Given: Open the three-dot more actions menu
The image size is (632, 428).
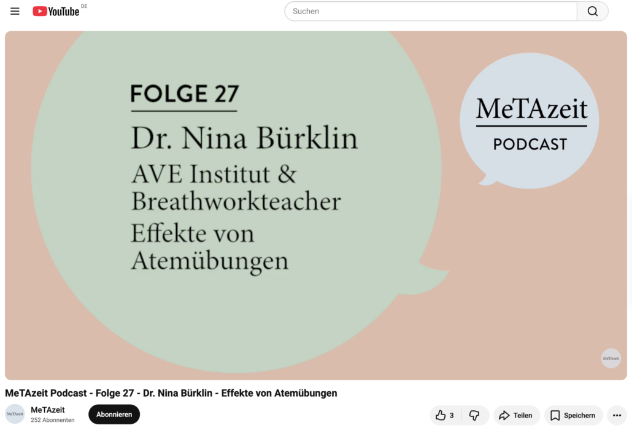Looking at the screenshot, I should click(x=617, y=415).
